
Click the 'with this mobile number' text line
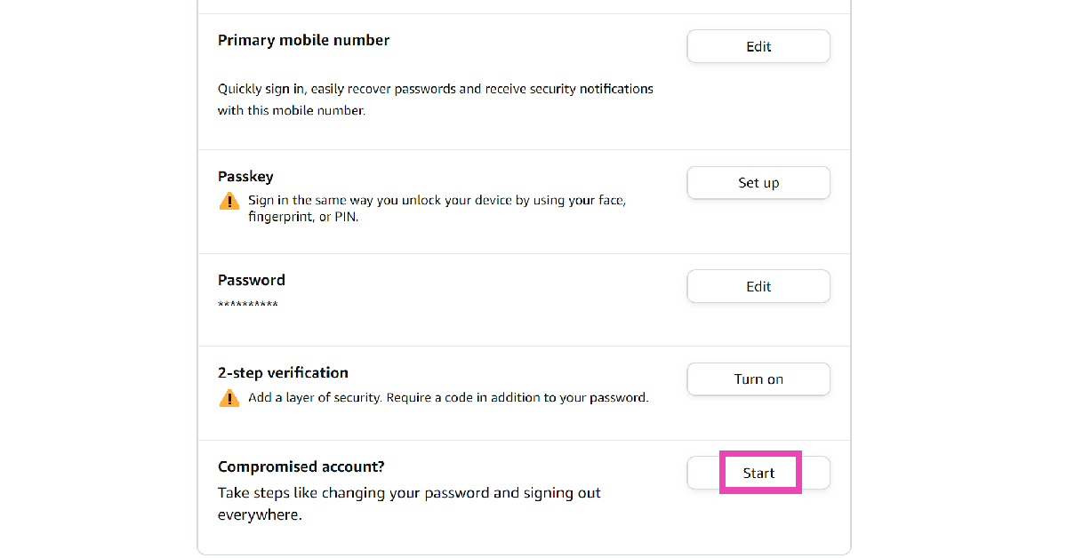[292, 111]
